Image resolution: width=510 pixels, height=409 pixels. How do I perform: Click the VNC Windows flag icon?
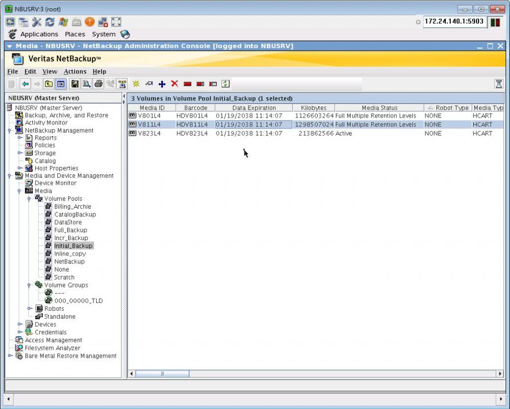63,22
